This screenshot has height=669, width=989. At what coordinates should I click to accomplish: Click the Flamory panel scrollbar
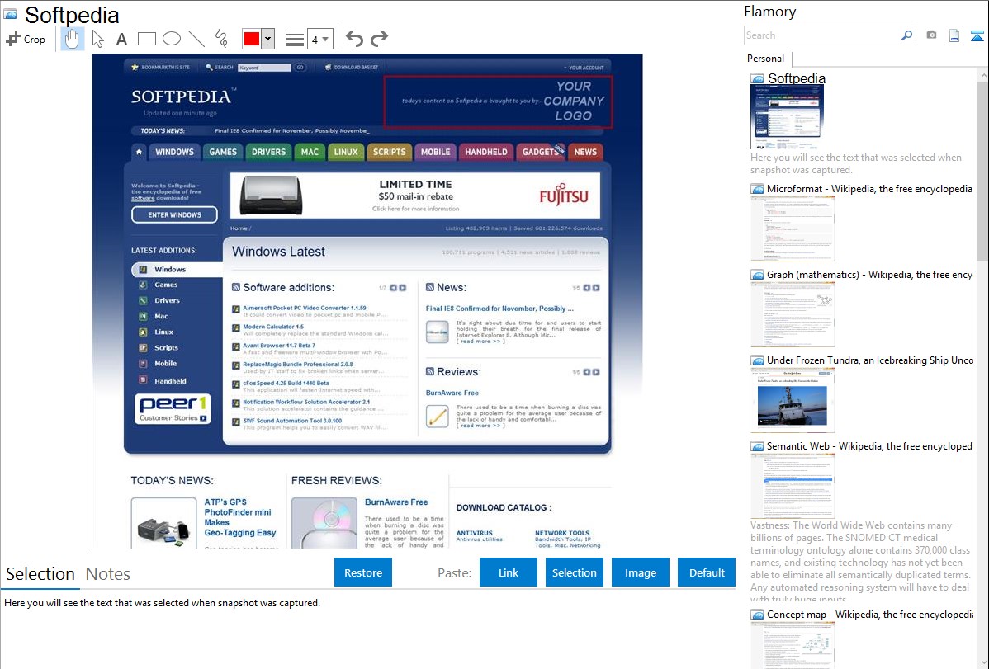[982, 172]
